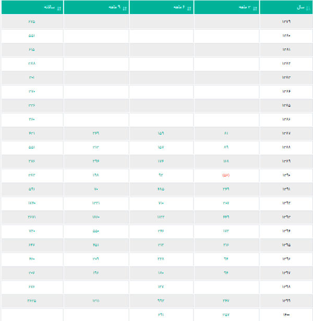The image size is (313, 321).
Task: Click the ۹ ماهه value in row ۱۳۸۹
Action: click(x=96, y=161)
